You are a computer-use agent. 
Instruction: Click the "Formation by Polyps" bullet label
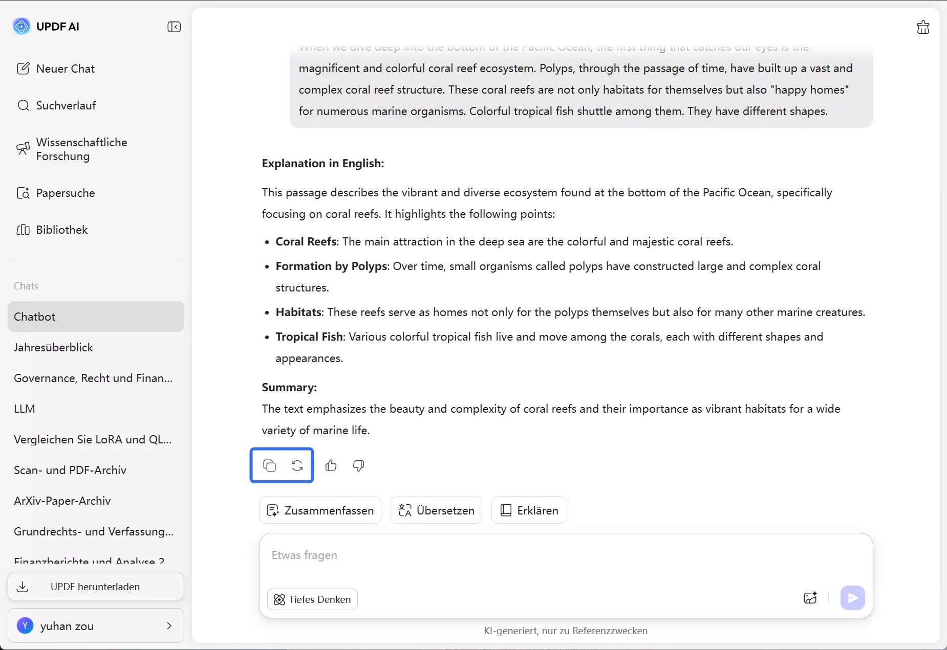[x=331, y=266]
